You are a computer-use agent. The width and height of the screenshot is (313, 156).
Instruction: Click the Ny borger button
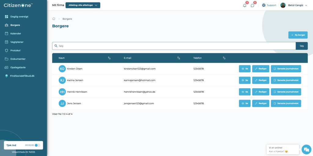298,35
